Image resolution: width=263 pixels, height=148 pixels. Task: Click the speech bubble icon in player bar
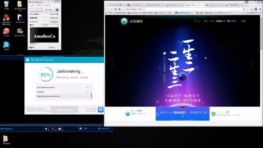[x=81, y=129]
